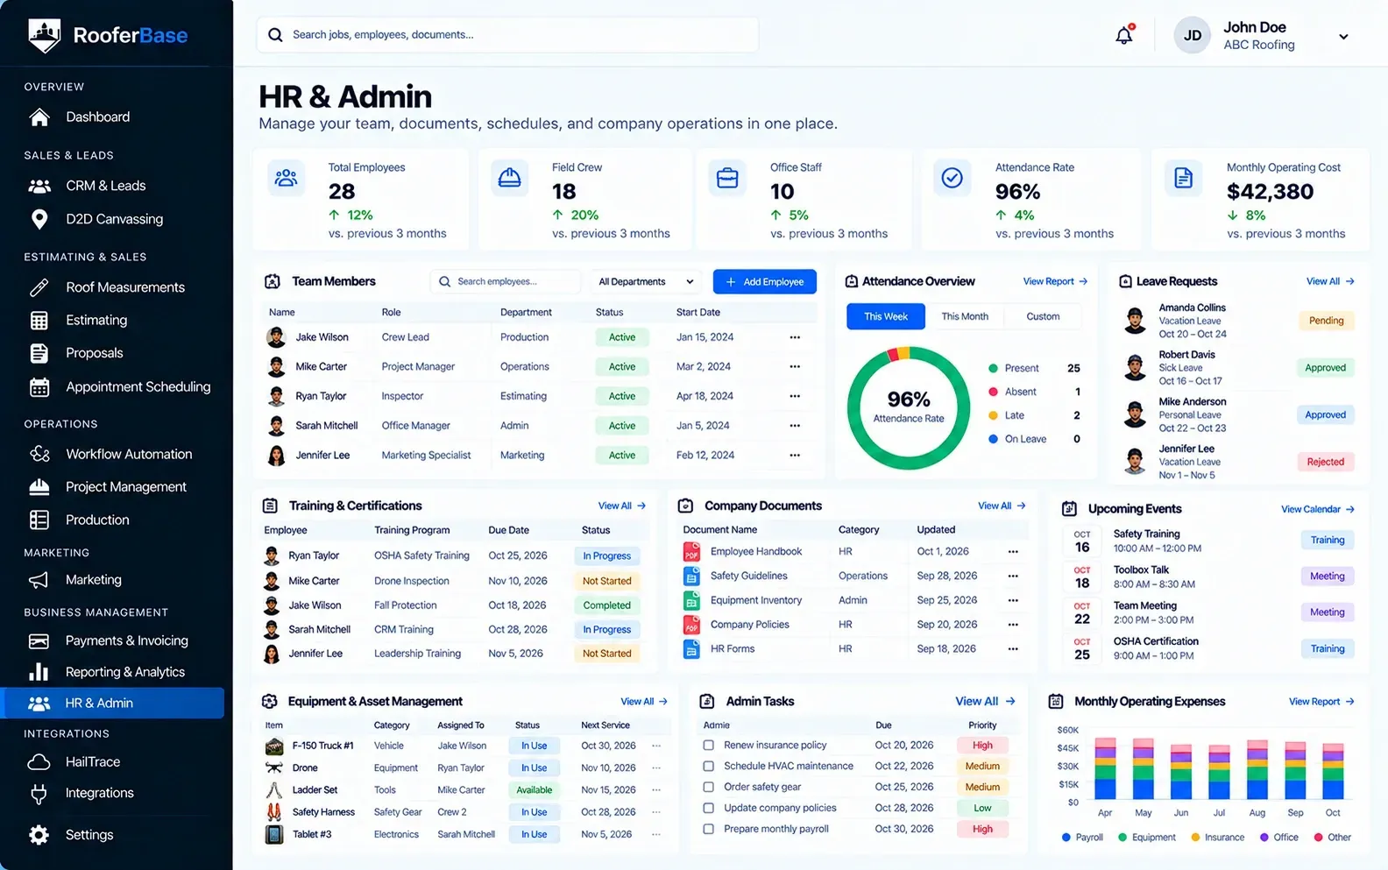Click the Rejected badge for Jennifer Lee
Screen dimensions: 1388x870
[x=1325, y=462]
